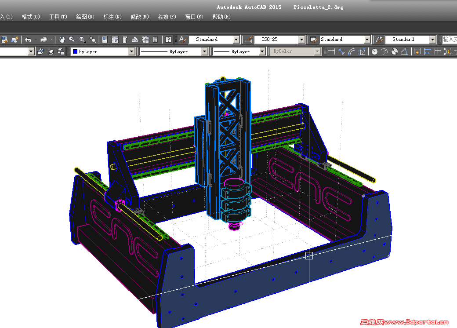The height and width of the screenshot is (328, 457).
Task: Open the object color ByLayer dropdown
Action: click(131, 51)
